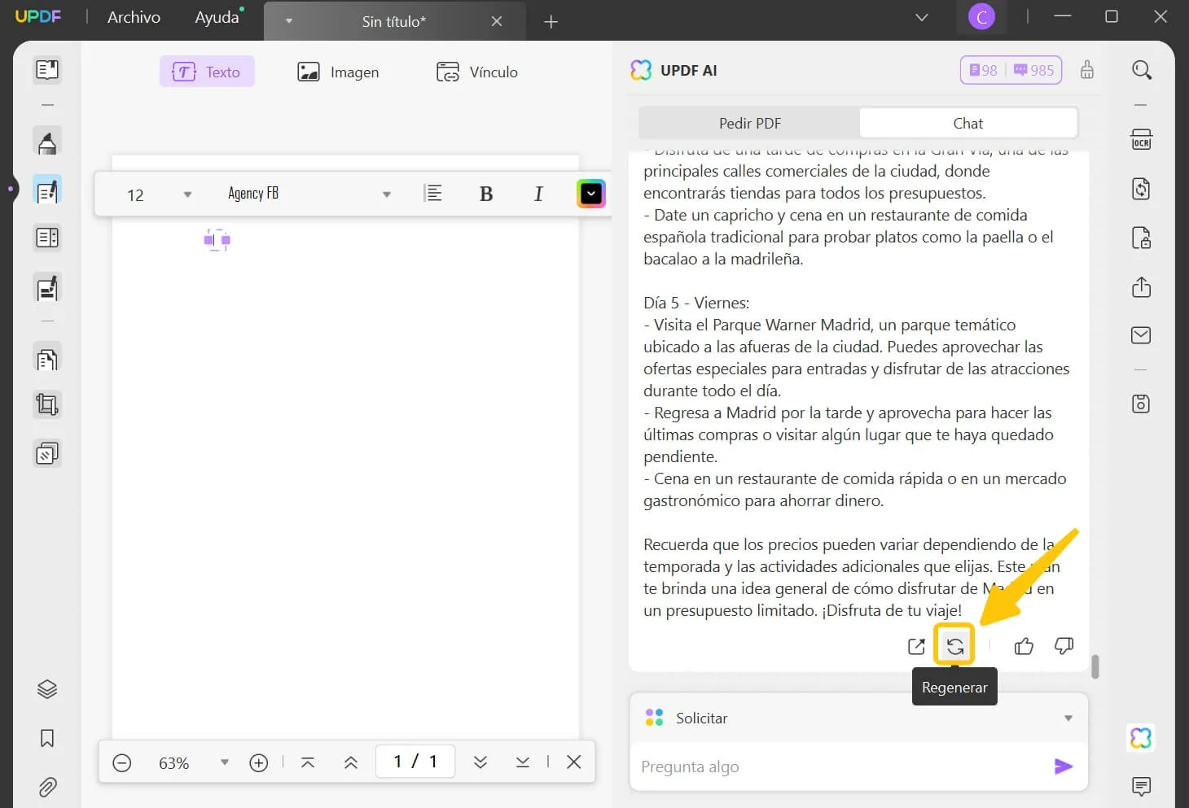Save the document with save icon
Viewport: 1189px width, 808px height.
pos(1142,404)
